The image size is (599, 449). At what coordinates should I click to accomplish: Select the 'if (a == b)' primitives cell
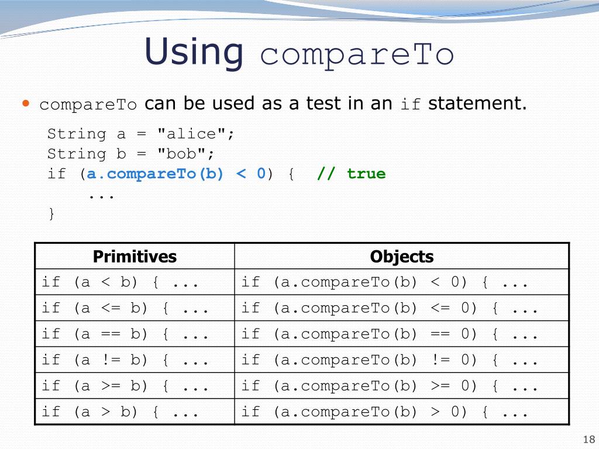point(135,334)
